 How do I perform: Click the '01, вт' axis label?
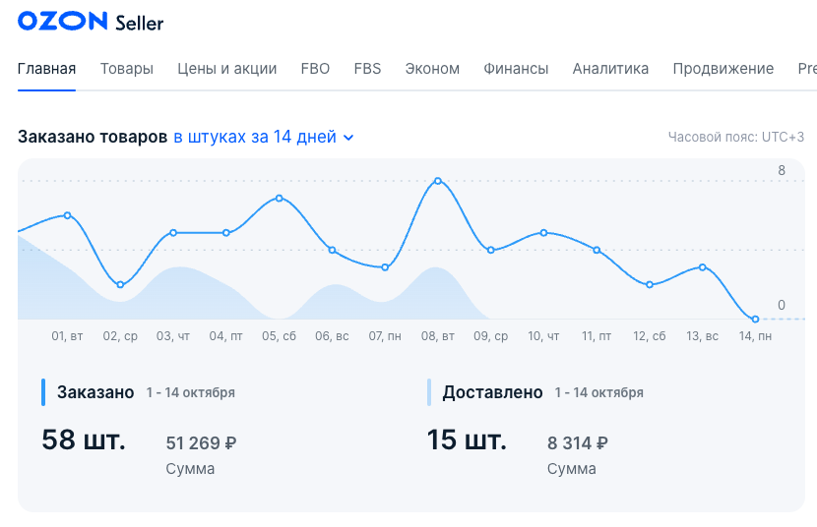(67, 336)
